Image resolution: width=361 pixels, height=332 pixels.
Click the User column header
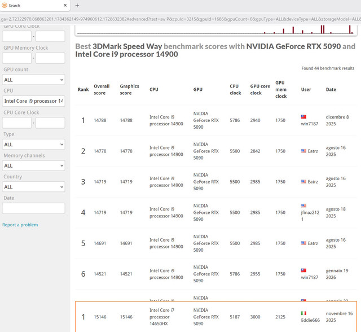306,89
